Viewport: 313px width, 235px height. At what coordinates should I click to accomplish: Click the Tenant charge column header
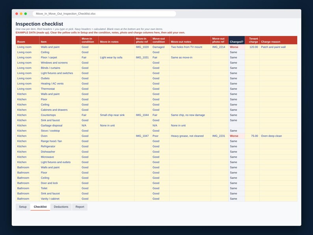coord(252,40)
